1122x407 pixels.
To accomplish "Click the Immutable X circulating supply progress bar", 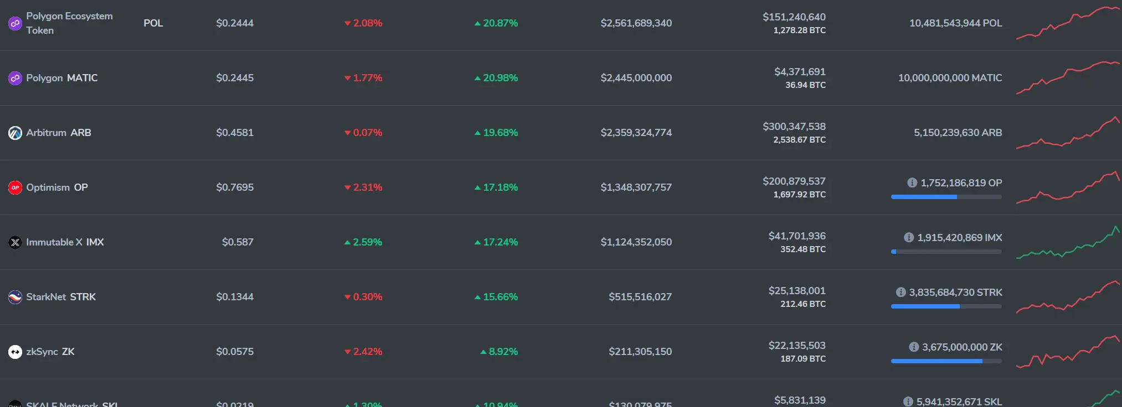I will coord(946,252).
